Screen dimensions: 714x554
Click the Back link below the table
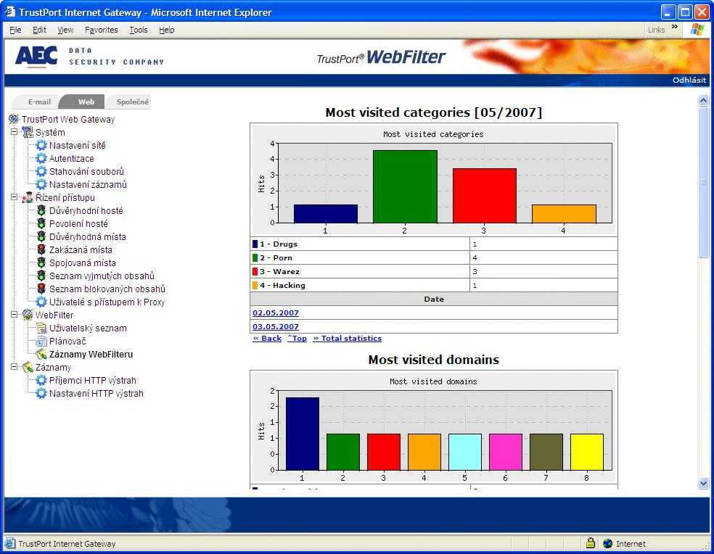(x=267, y=338)
